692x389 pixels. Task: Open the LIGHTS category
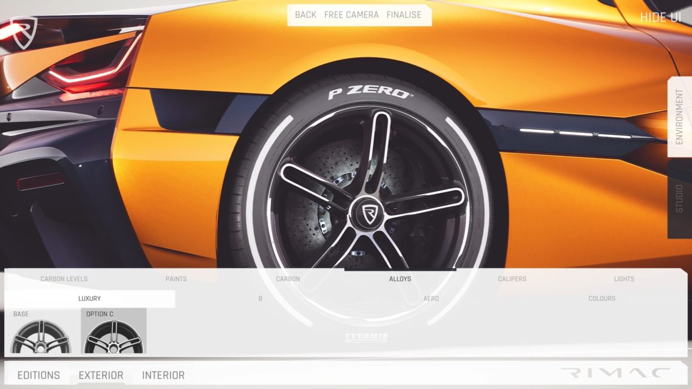point(624,279)
